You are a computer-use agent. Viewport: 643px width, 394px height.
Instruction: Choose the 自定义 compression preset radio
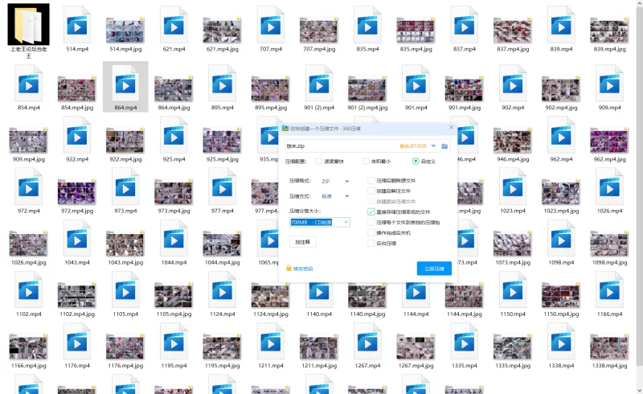click(x=416, y=162)
